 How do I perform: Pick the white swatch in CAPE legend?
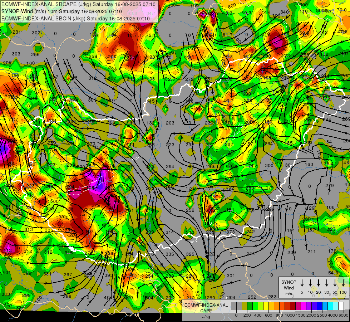tap(341, 306)
